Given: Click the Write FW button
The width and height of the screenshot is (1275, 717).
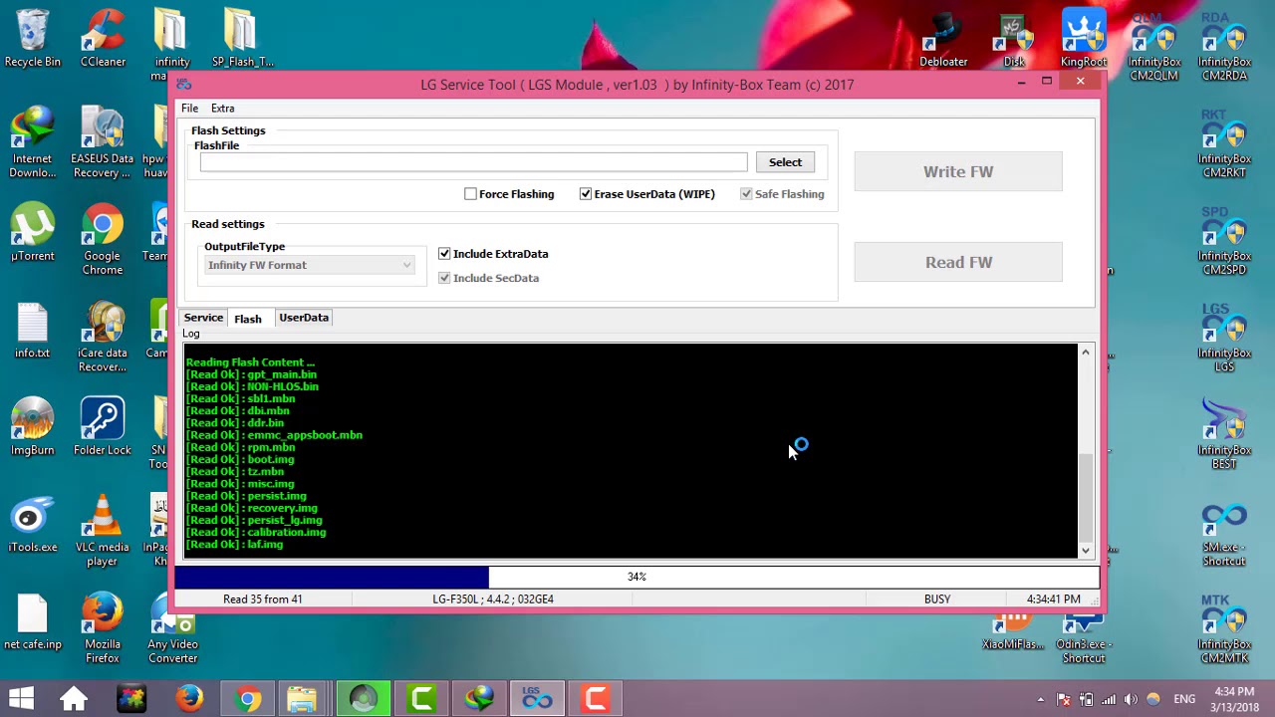Looking at the screenshot, I should tap(958, 171).
